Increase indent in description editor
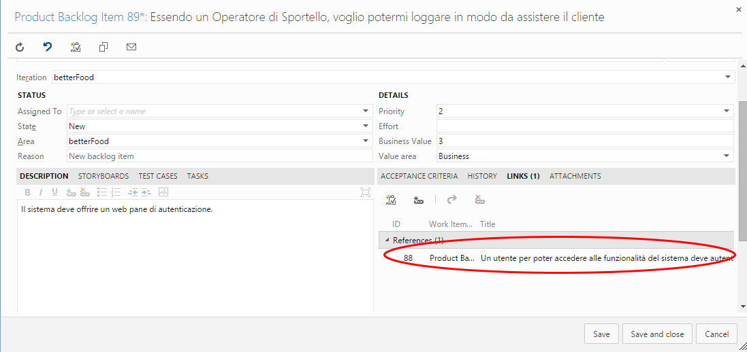Image resolution: width=747 pixels, height=352 pixels. click(x=146, y=192)
